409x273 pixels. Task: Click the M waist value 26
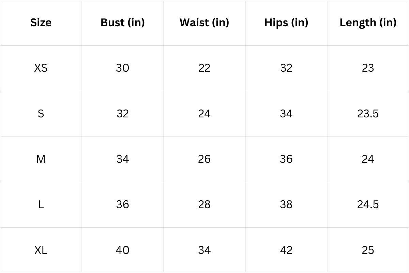point(204,159)
